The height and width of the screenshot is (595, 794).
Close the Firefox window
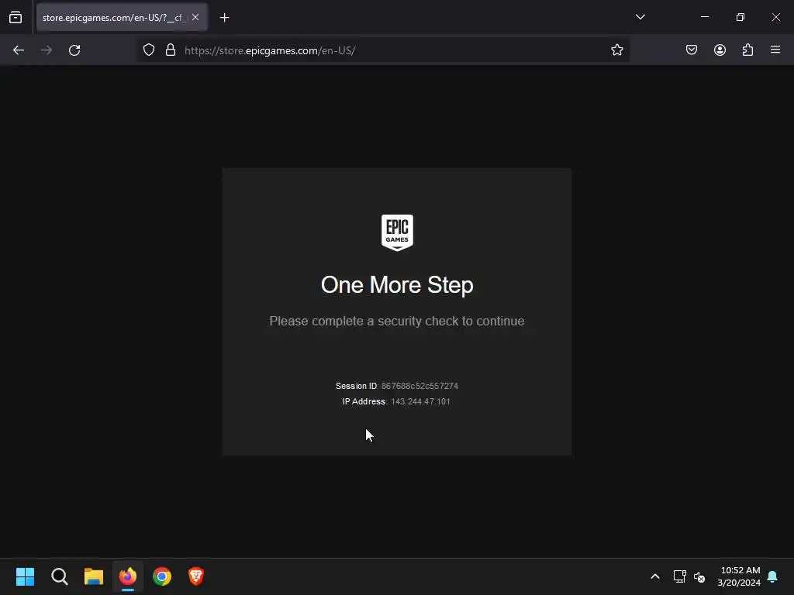point(775,17)
